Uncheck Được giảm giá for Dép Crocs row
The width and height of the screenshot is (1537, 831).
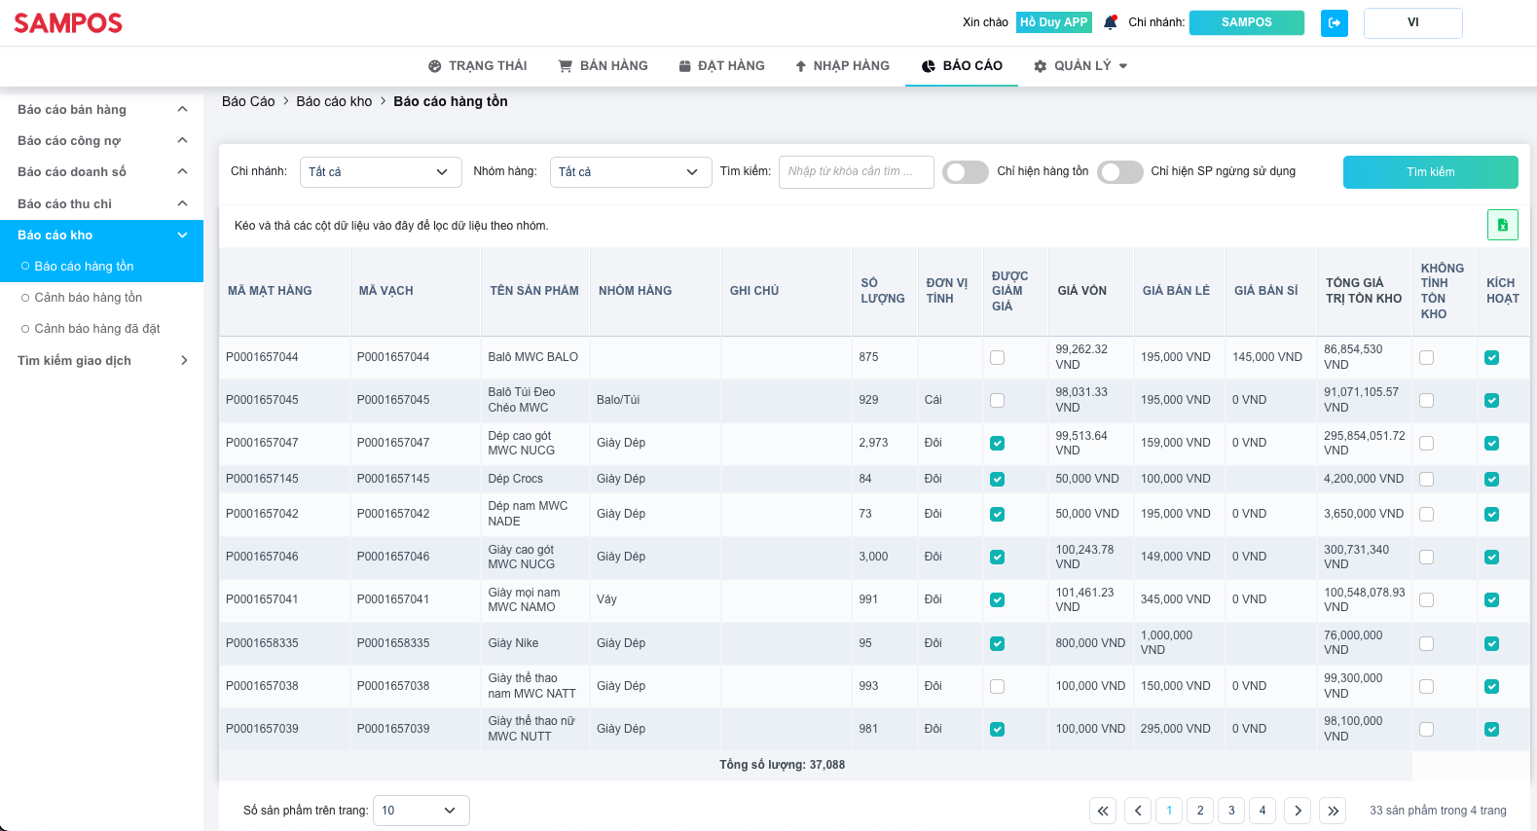click(997, 479)
